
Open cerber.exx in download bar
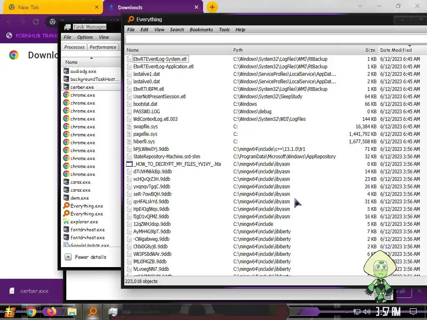29,291
